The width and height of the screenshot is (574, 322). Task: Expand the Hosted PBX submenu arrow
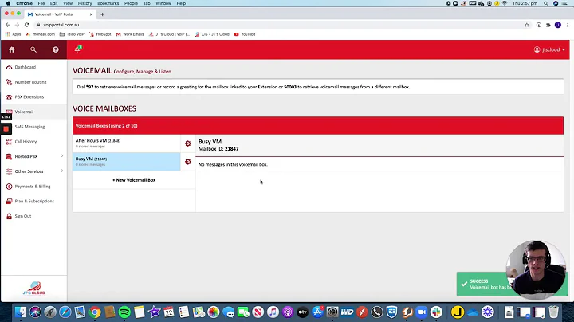(62, 156)
